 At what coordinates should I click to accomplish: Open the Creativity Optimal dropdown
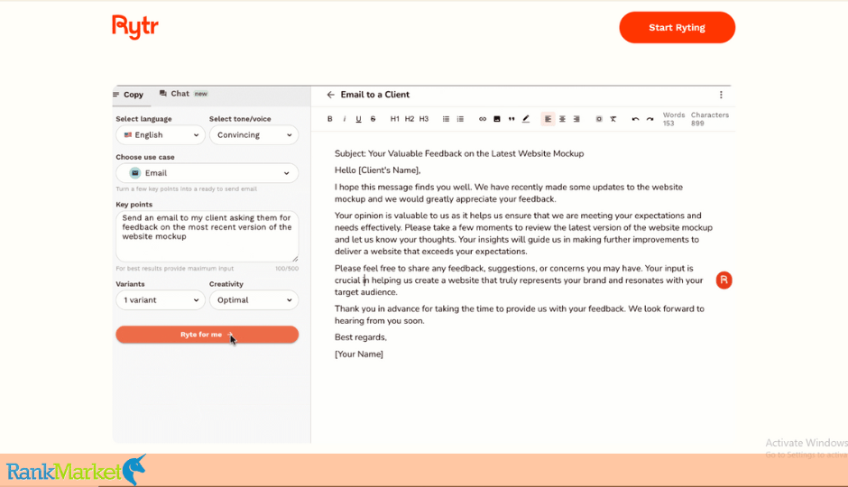[253, 300]
